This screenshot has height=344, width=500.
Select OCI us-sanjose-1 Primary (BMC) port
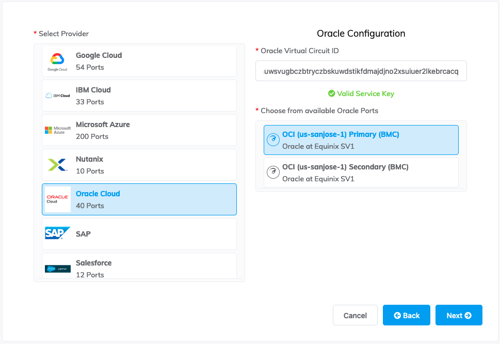(361, 140)
